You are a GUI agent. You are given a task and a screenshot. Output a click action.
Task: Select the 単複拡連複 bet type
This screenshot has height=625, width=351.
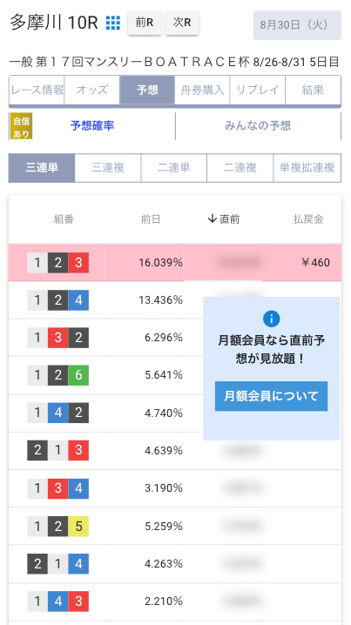[x=307, y=168]
